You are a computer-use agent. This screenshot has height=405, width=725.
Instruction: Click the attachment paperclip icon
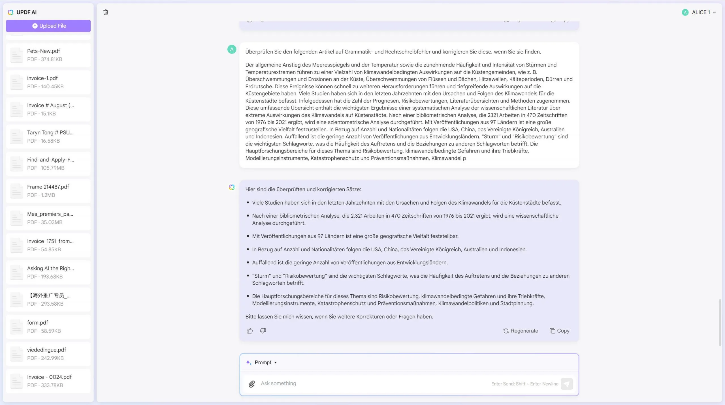[251, 383]
